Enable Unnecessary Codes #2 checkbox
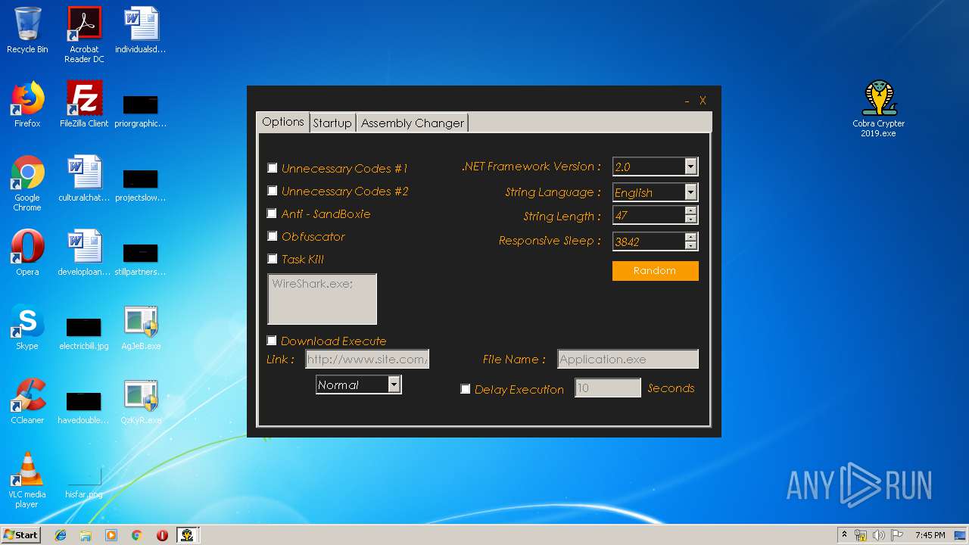This screenshot has height=545, width=969. (x=273, y=191)
